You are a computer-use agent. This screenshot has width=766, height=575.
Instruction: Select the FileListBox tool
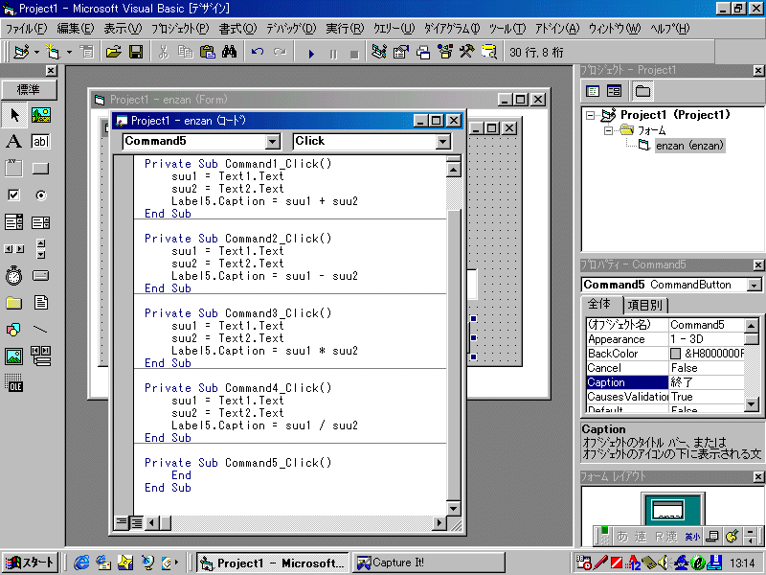[x=41, y=303]
